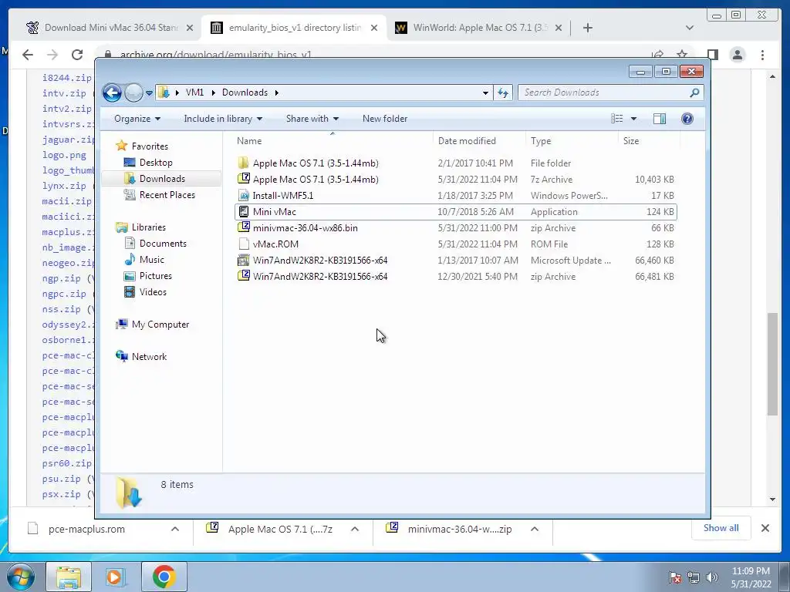Open Documents library
The image size is (790, 592).
click(x=163, y=244)
